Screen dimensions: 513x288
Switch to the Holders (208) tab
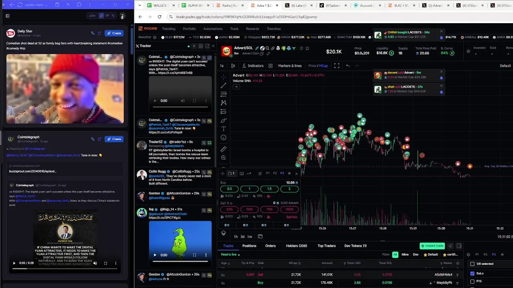pos(297,246)
